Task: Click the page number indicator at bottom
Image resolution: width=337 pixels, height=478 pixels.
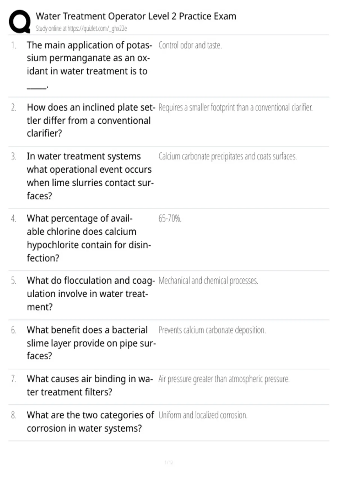Action: click(x=168, y=462)
